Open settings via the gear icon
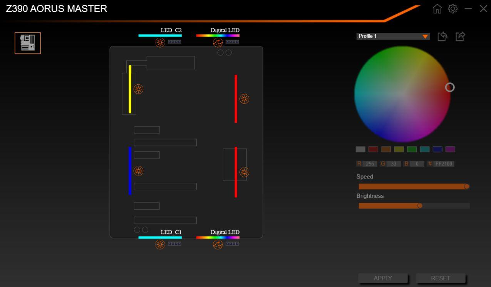Image resolution: width=491 pixels, height=287 pixels. point(453,9)
